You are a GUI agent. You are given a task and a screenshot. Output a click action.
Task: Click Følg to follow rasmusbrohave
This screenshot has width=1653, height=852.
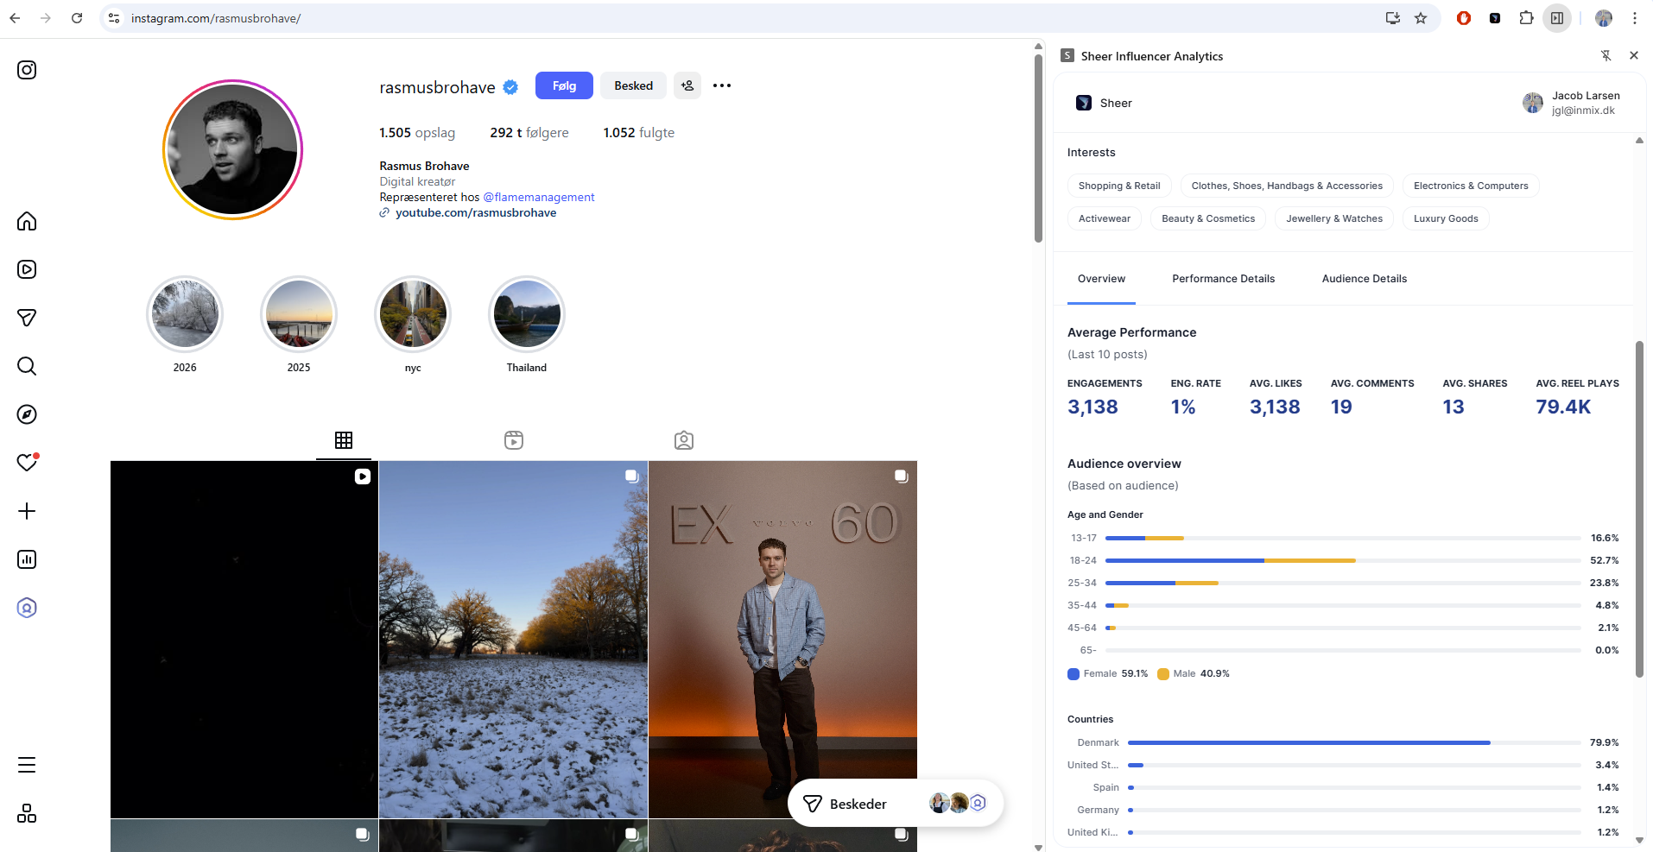(x=563, y=85)
